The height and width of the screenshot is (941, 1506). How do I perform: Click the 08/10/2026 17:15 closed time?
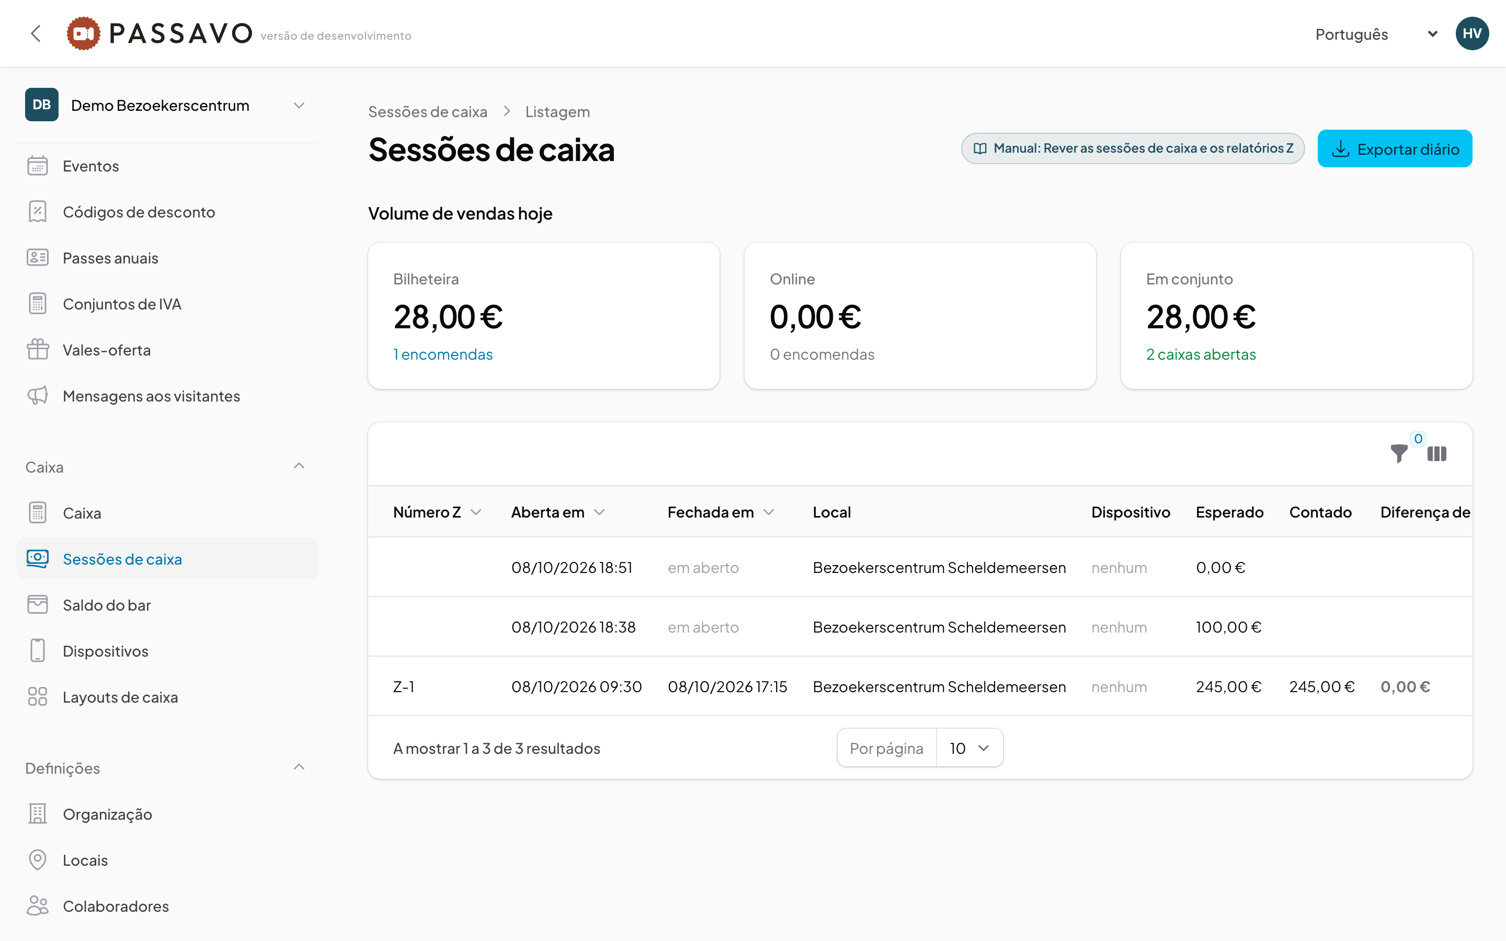coord(727,686)
